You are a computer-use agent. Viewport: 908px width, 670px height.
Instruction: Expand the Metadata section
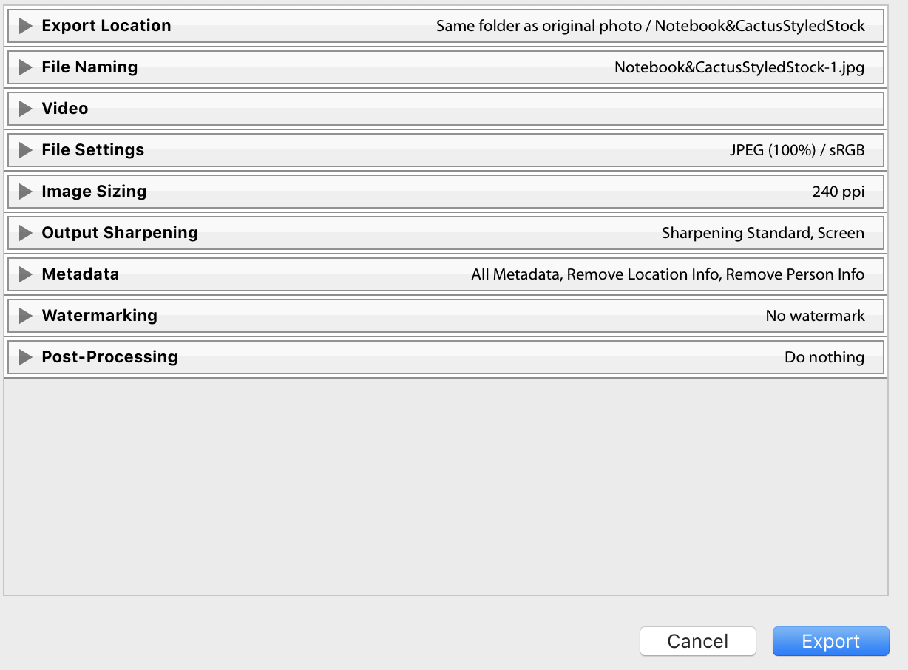pos(24,274)
